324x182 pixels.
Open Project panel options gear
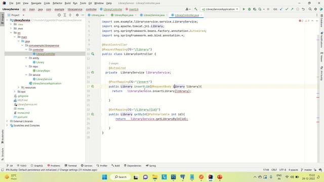pos(77,15)
